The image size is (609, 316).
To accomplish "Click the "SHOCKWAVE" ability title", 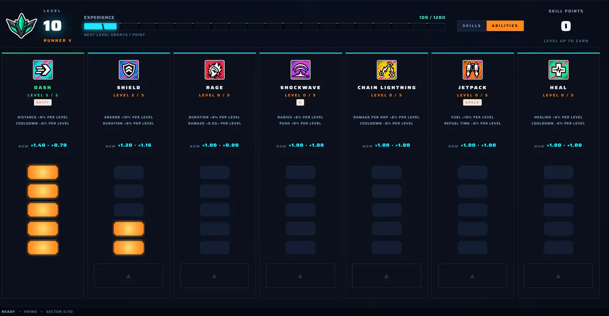I will 300,87.
